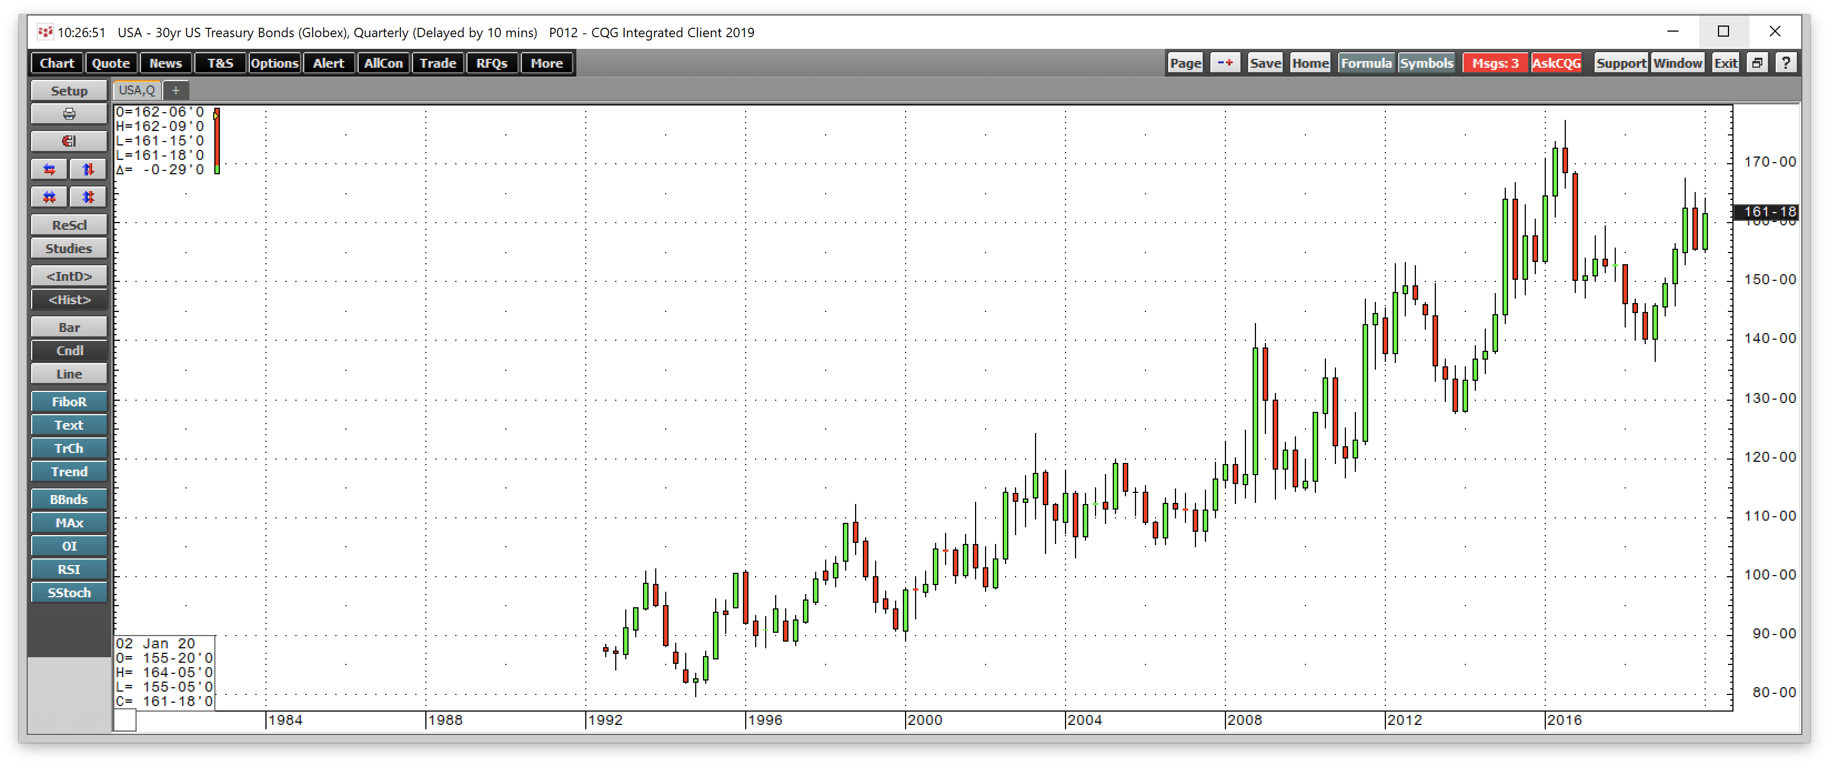The image size is (1829, 766).
Task: Select the Bar chart type
Action: (x=69, y=327)
